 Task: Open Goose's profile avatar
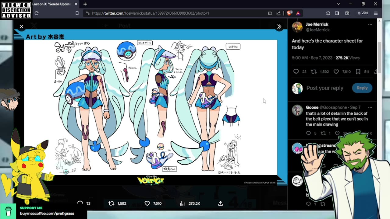tap(297, 110)
